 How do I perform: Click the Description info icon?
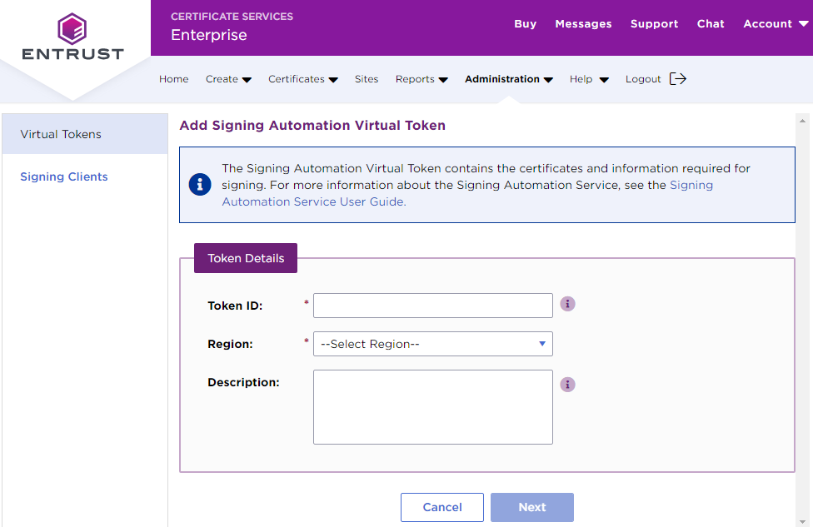tap(568, 385)
